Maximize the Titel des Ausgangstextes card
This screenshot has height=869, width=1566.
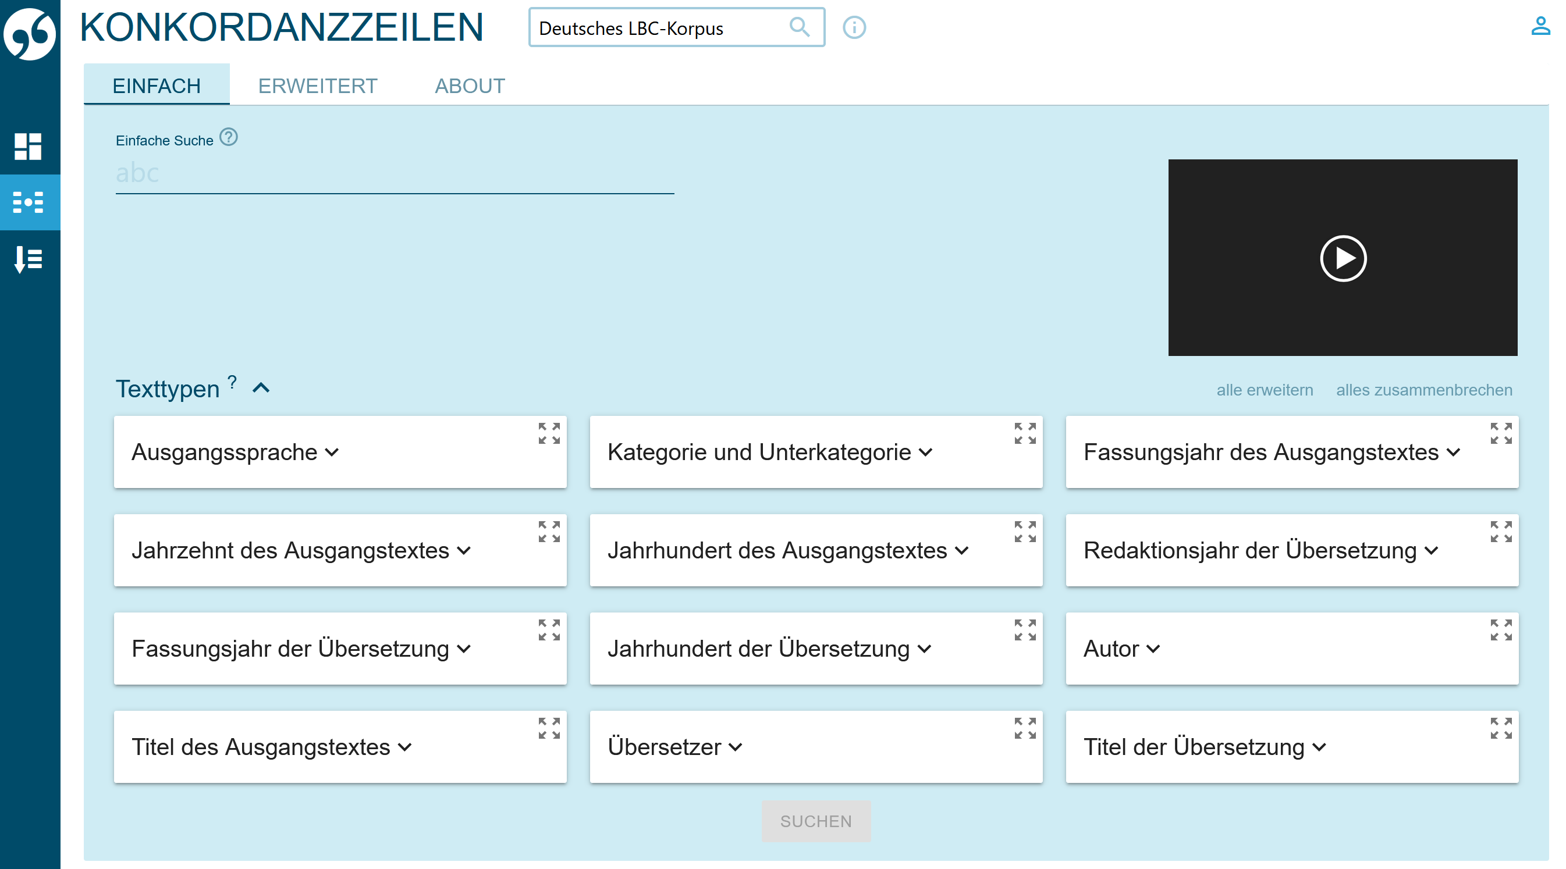point(549,729)
